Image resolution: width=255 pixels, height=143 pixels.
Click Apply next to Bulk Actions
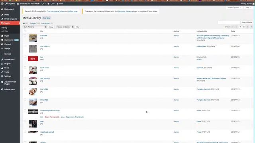(51, 27)
